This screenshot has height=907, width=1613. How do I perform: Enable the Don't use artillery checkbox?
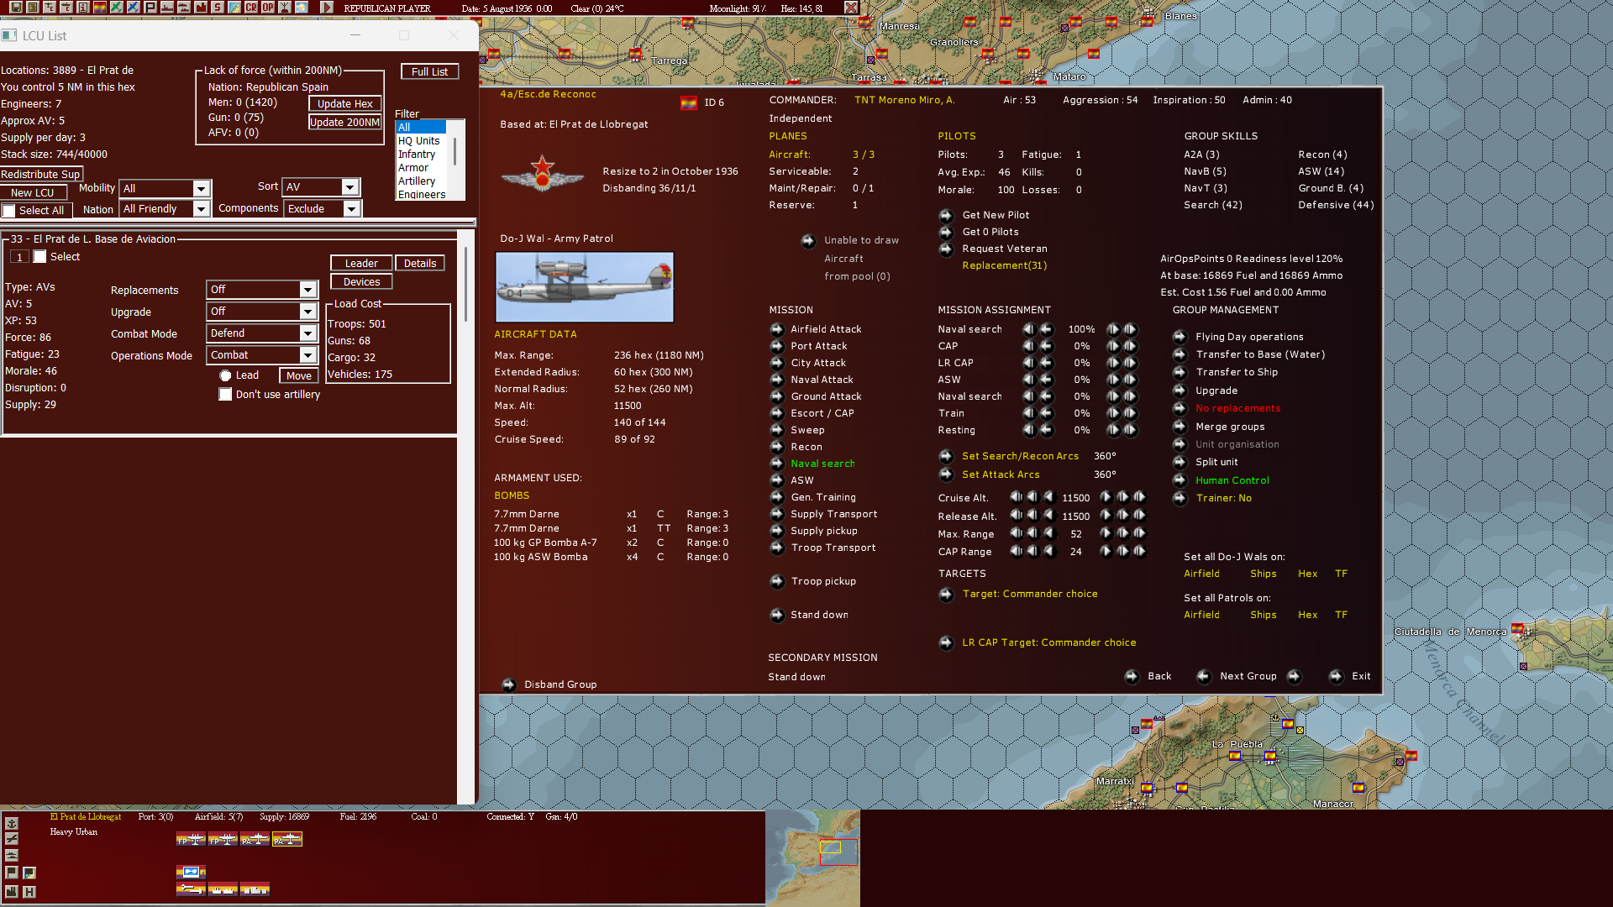click(x=225, y=395)
